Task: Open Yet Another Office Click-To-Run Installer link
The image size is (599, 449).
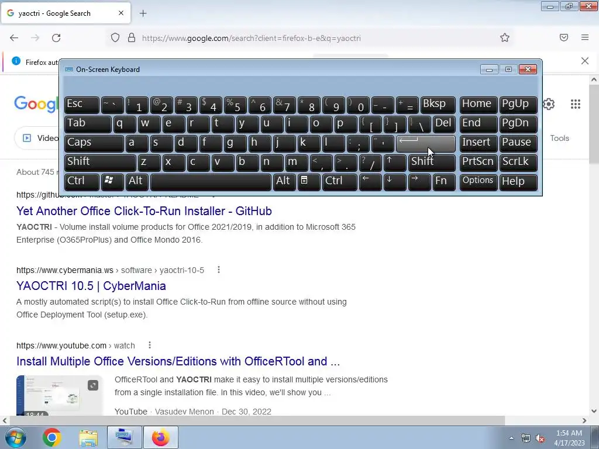Action: [144, 211]
